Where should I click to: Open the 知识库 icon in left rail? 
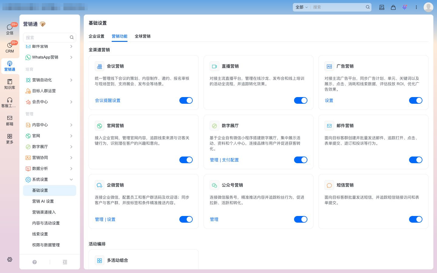coord(10,82)
